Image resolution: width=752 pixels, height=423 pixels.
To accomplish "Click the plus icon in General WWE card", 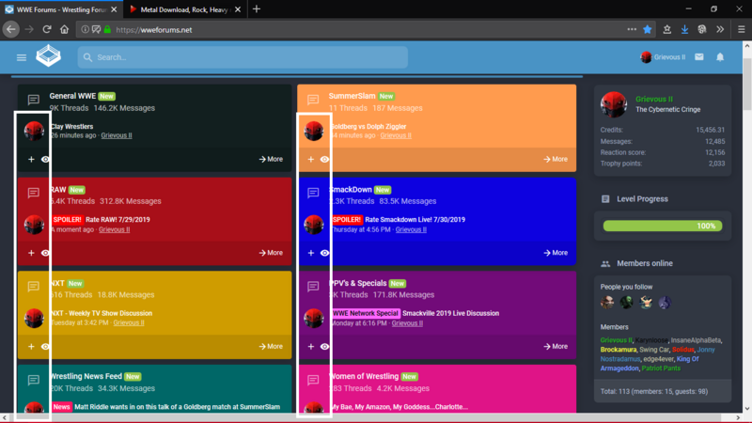I will coord(31,159).
